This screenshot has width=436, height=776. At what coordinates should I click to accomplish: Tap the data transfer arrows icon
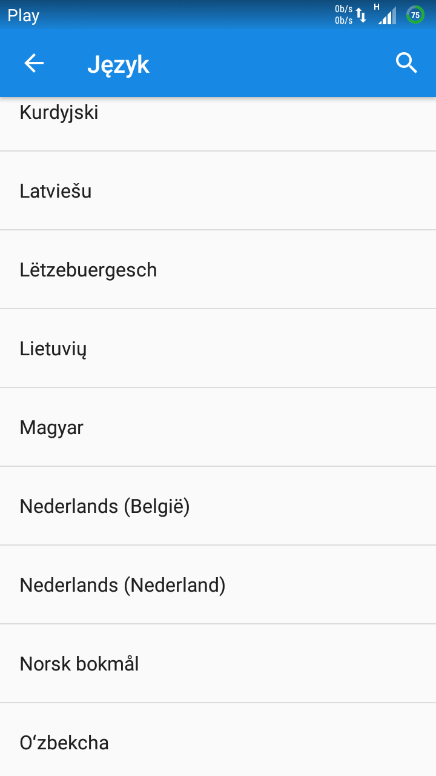tap(362, 15)
